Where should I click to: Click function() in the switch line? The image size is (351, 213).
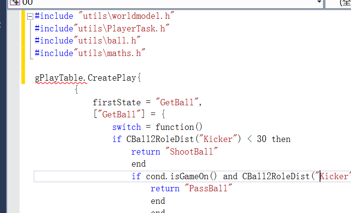179,127
